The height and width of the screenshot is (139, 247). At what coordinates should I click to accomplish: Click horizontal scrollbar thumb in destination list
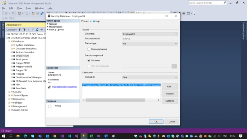point(115,100)
